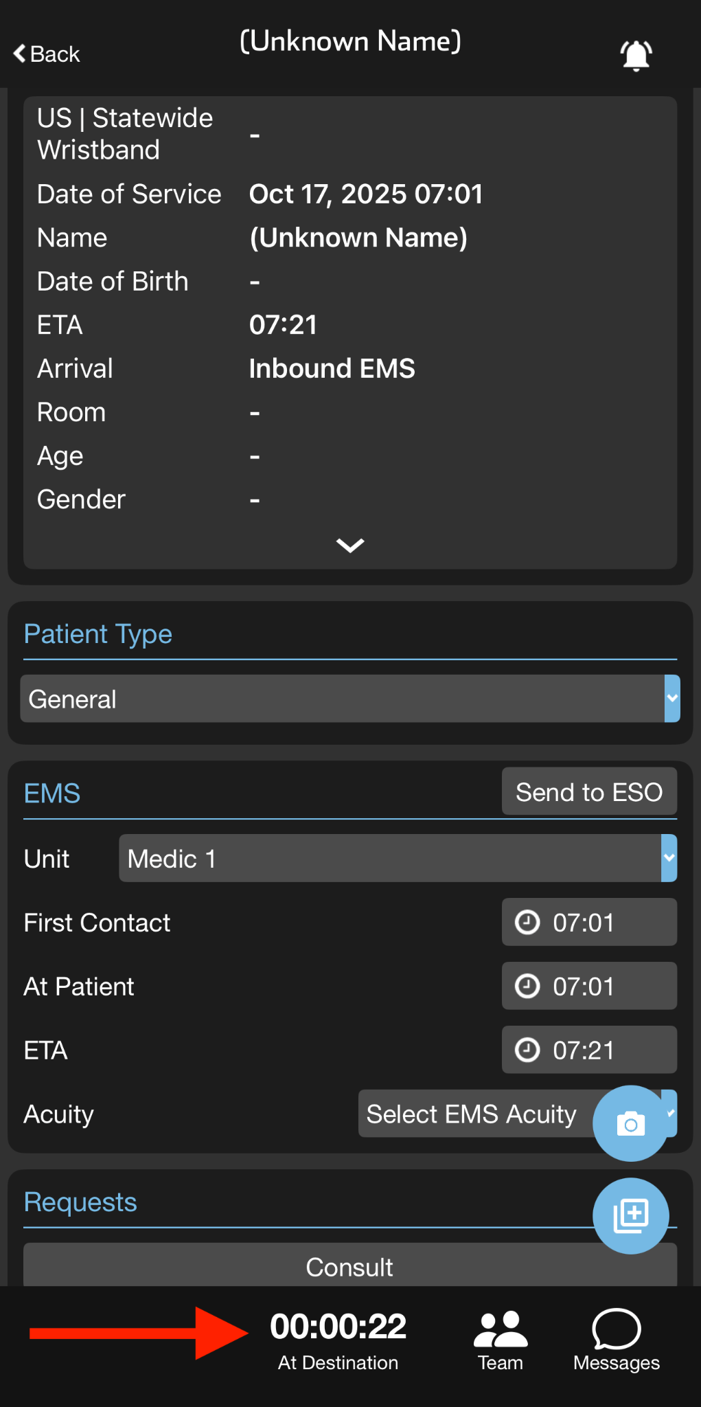701x1407 pixels.
Task: Open the Messages tab
Action: (x=617, y=1340)
